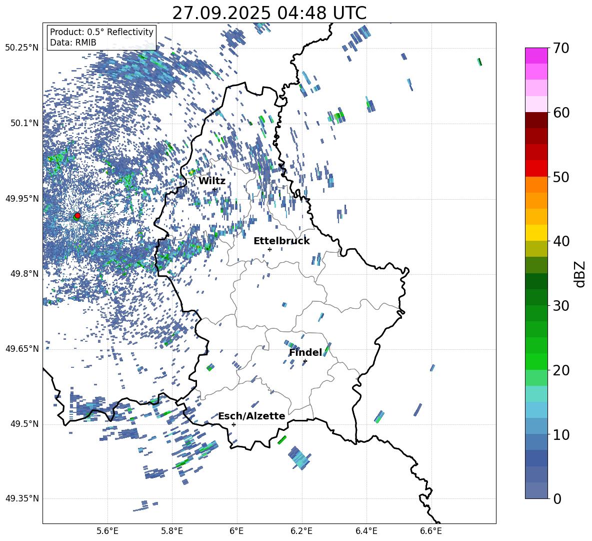
Task: Click the Data: RMIB text line
Action: tap(73, 43)
